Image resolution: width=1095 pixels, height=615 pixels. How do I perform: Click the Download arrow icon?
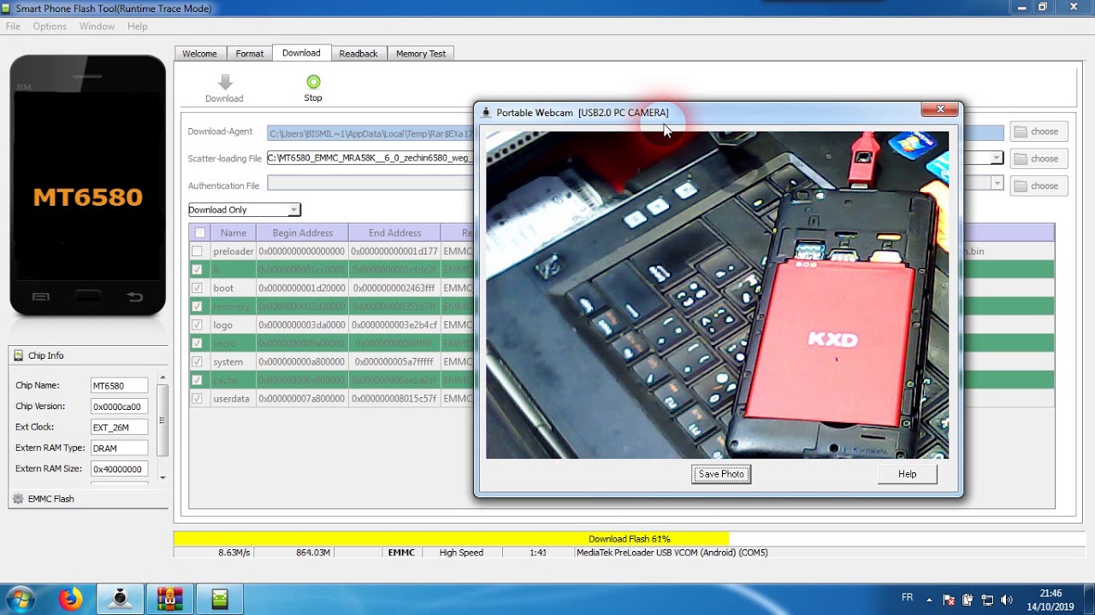pyautogui.click(x=224, y=82)
